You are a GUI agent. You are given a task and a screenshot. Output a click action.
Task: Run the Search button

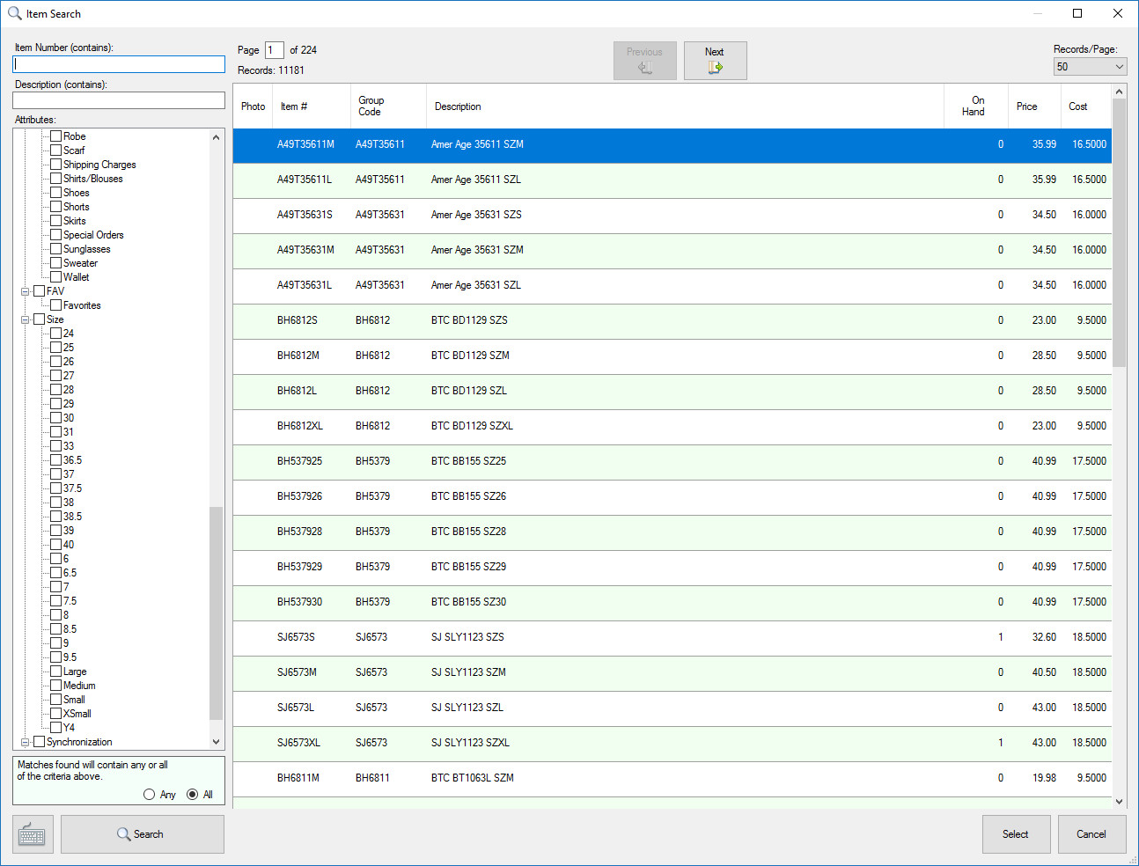142,834
